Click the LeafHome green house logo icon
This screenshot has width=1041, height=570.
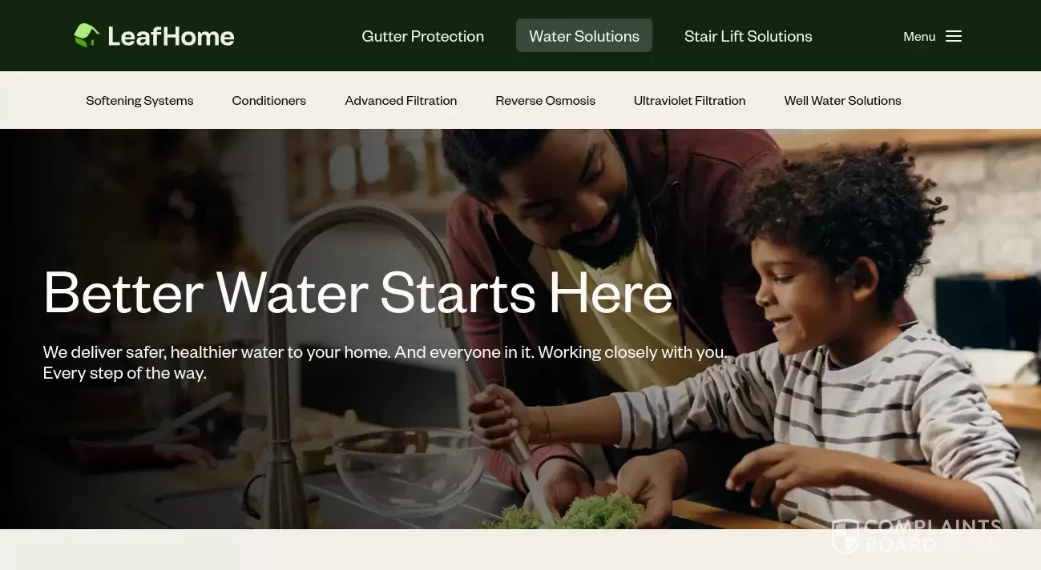click(x=87, y=35)
